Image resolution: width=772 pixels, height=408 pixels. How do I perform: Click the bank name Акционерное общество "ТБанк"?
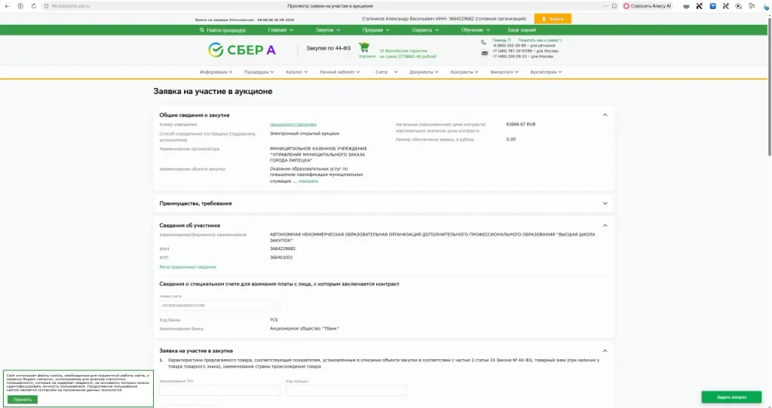coord(305,328)
